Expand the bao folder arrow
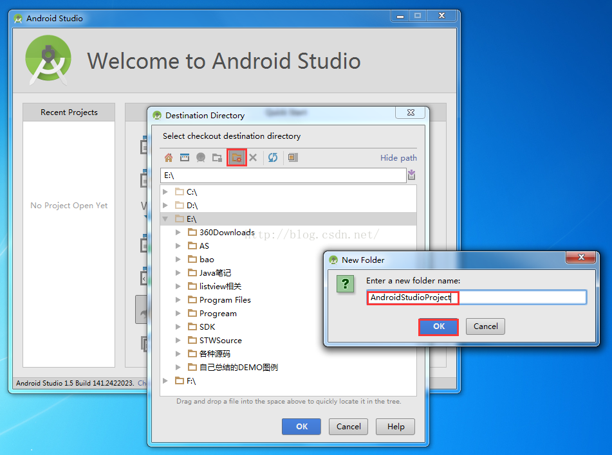612x455 pixels. pyautogui.click(x=178, y=259)
